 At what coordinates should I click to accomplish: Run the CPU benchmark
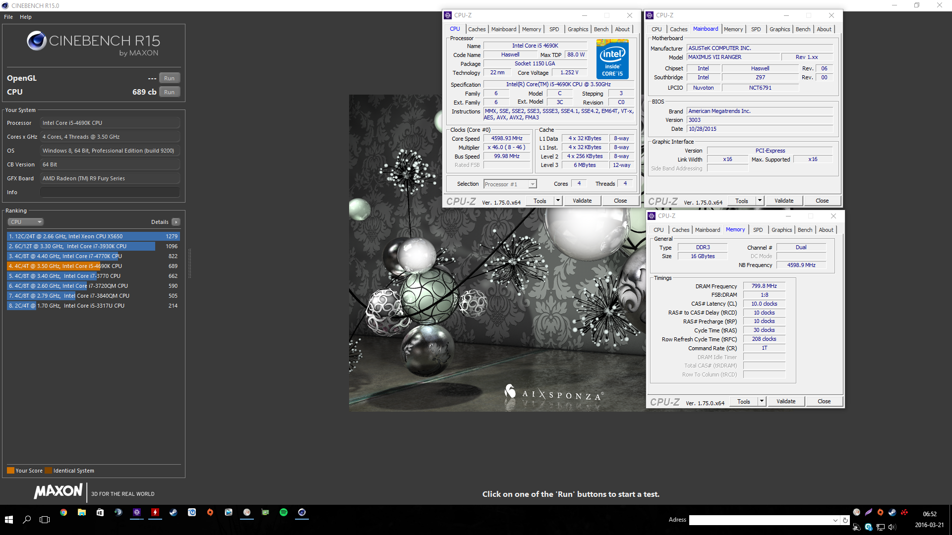click(169, 92)
